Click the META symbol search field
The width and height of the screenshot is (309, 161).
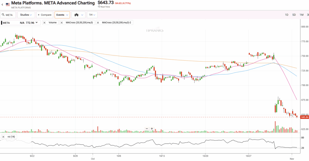click(10, 15)
